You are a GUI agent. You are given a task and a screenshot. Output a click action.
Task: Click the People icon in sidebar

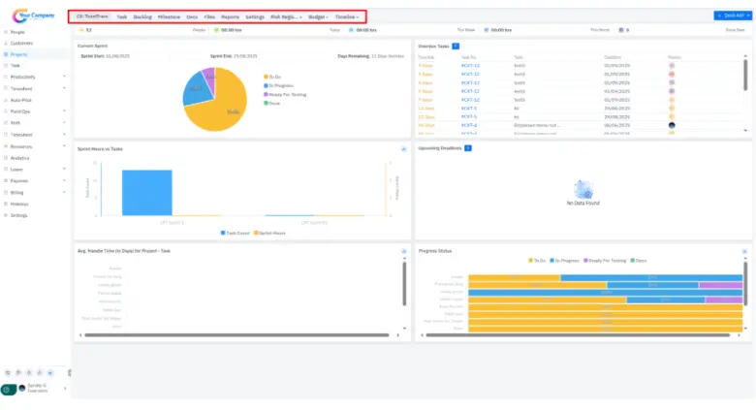click(x=6, y=33)
